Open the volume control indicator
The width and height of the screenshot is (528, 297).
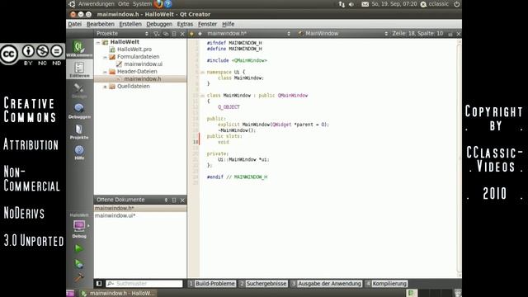click(351, 4)
